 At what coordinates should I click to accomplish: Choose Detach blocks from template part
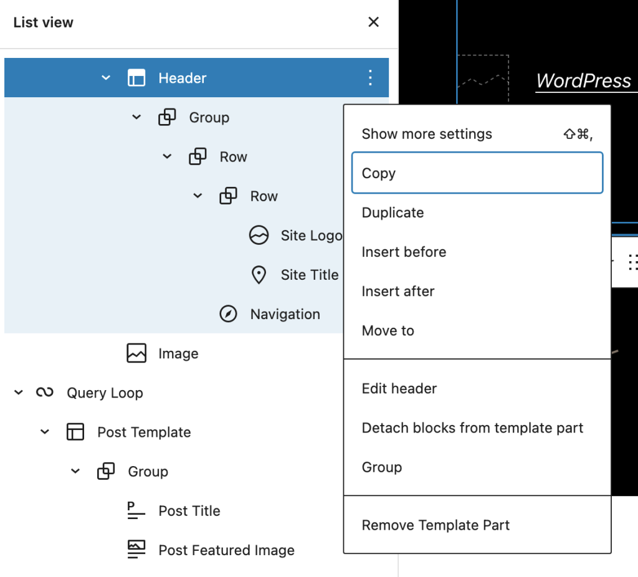coord(472,428)
